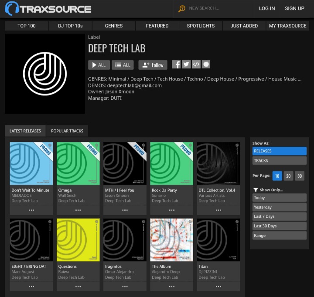Open artist Wall Seich link
Image resolution: width=314 pixels, height=297 pixels.
pos(67,196)
